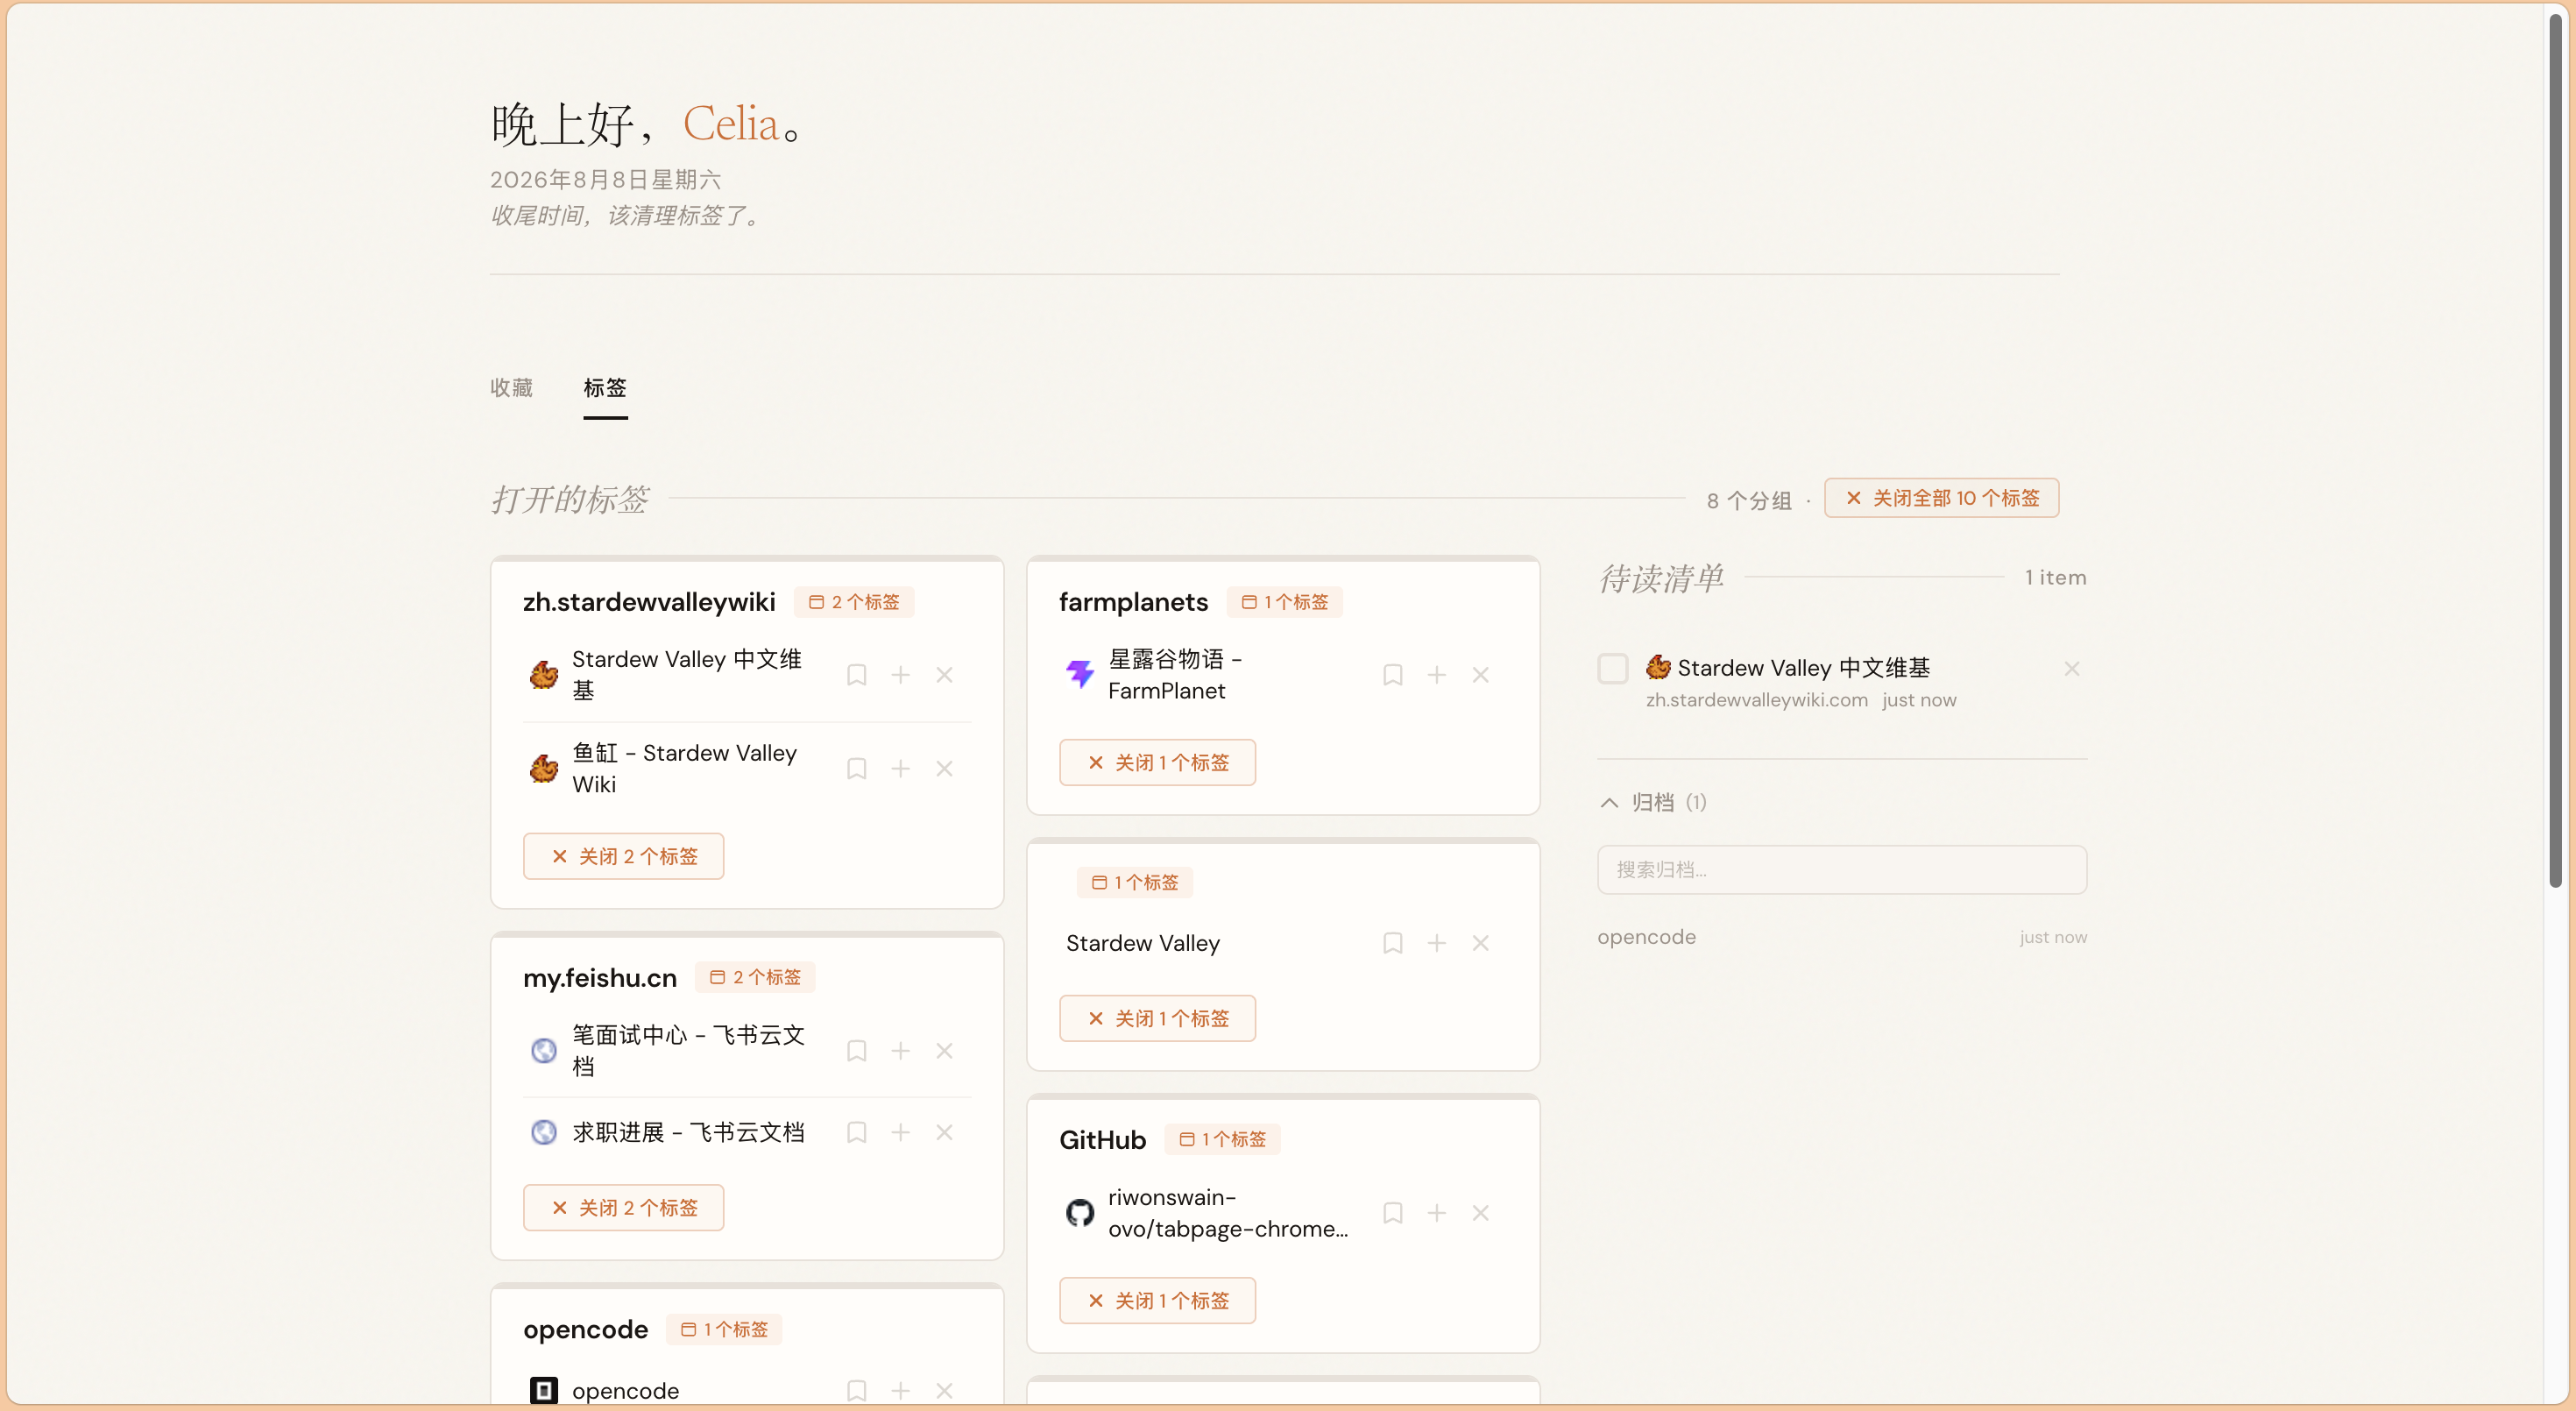2576x1411 pixels.
Task: Select the 标签 tab
Action: pyautogui.click(x=605, y=387)
